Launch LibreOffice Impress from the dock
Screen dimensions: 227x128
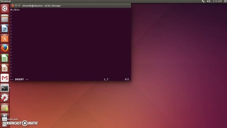(x=5, y=68)
